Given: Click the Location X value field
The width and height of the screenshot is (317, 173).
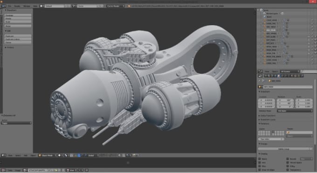Looking at the screenshot, I should 267,100.
